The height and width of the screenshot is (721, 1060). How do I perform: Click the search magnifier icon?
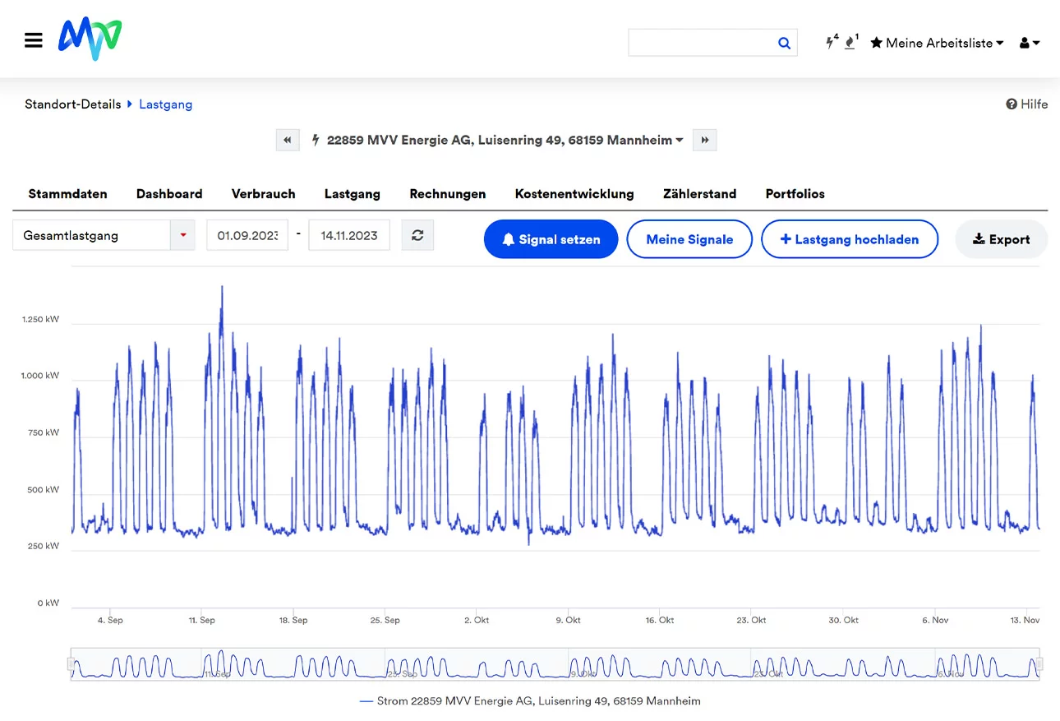pyautogui.click(x=784, y=44)
